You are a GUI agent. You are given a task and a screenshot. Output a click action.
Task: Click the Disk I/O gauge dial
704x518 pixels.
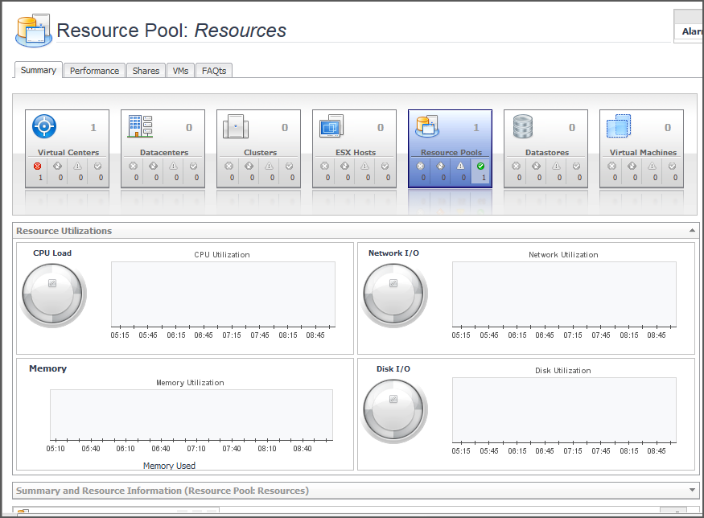point(394,409)
